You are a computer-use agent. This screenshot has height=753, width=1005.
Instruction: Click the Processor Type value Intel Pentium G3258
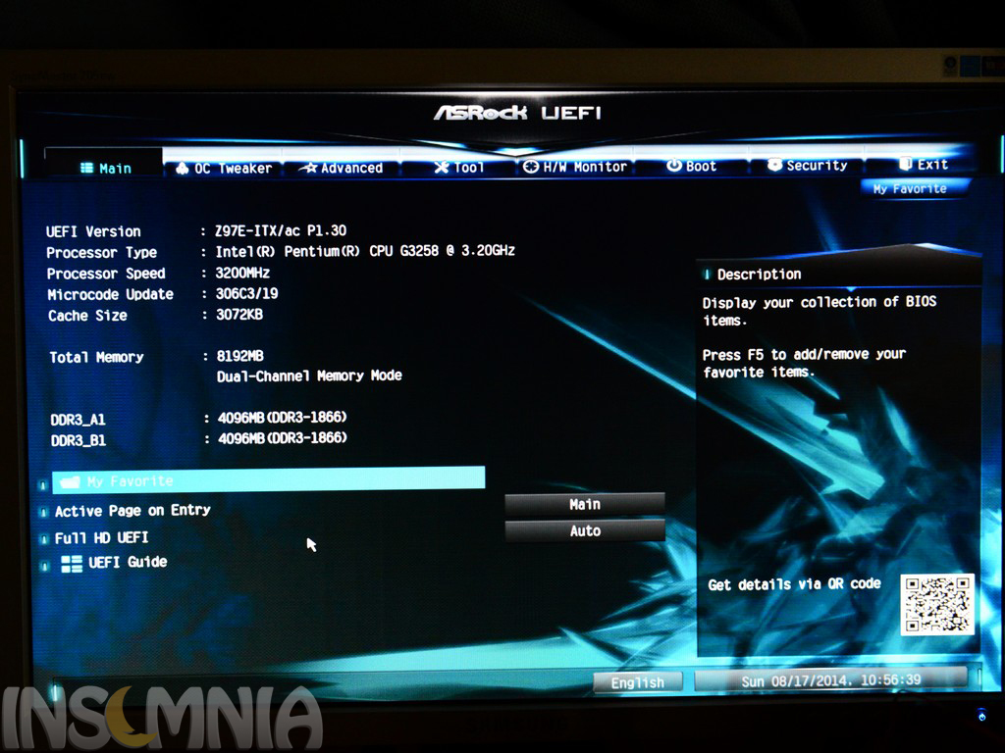coord(365,251)
